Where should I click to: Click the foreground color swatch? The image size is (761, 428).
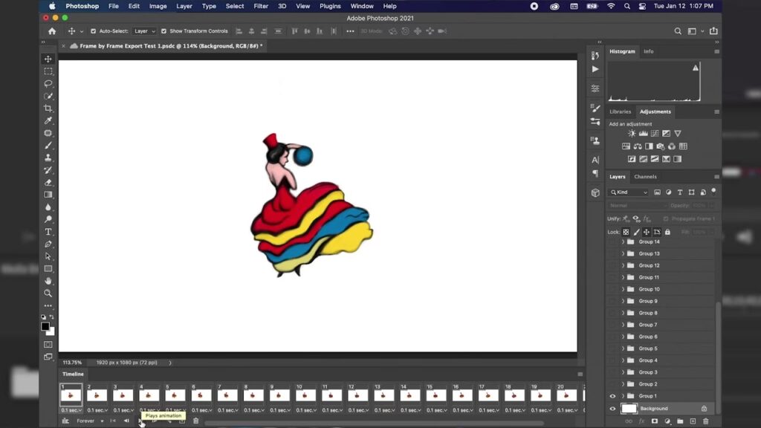45,326
